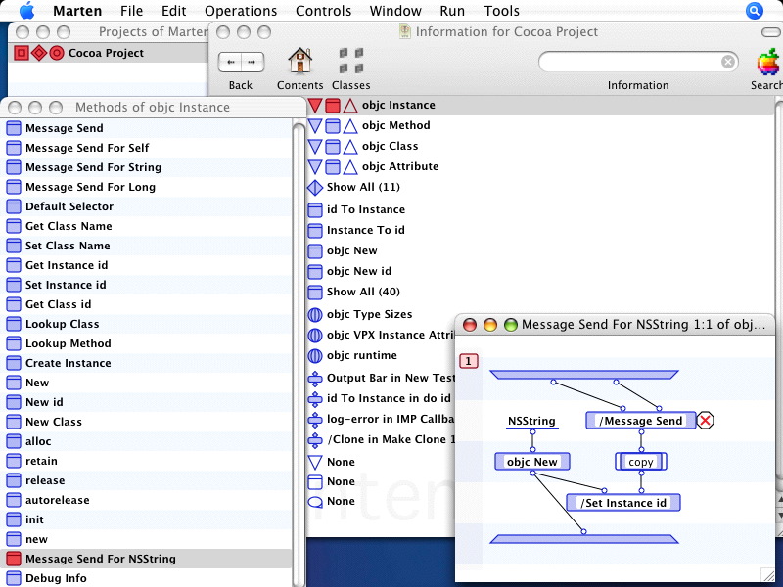Viewport: 783px width, 587px height.
Task: Expand the objc Method disclosure triangle
Action: 316,125
